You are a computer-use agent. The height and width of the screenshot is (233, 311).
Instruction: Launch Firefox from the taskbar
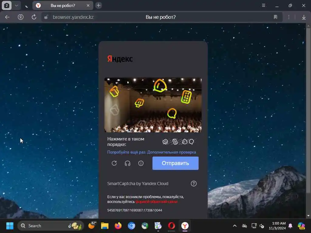click(x=118, y=226)
